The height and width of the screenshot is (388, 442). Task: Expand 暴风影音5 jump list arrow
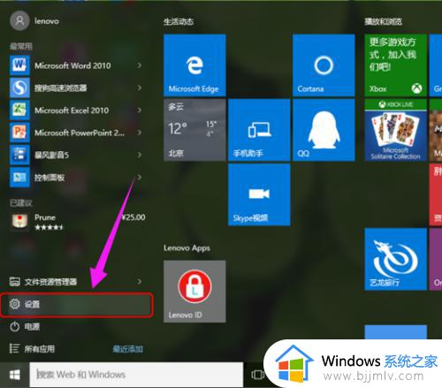point(140,155)
